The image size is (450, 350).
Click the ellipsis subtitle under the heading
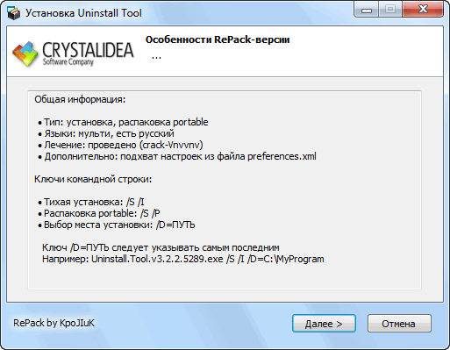(156, 57)
